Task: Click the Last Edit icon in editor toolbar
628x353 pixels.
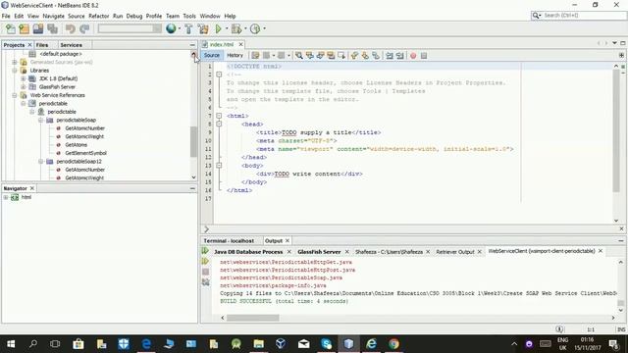Action: point(255,56)
